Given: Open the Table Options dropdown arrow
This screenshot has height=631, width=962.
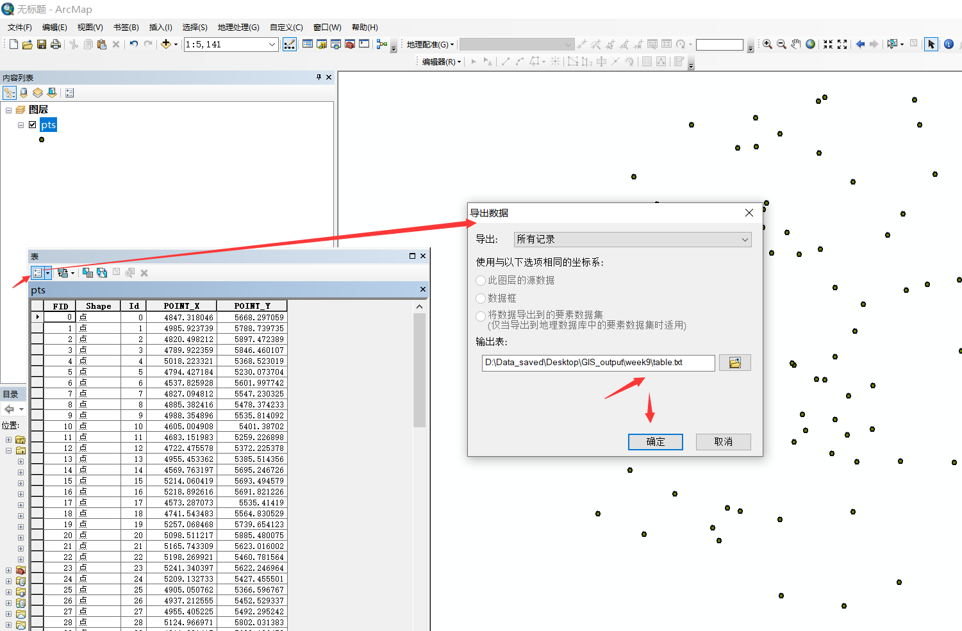Looking at the screenshot, I should click(48, 273).
